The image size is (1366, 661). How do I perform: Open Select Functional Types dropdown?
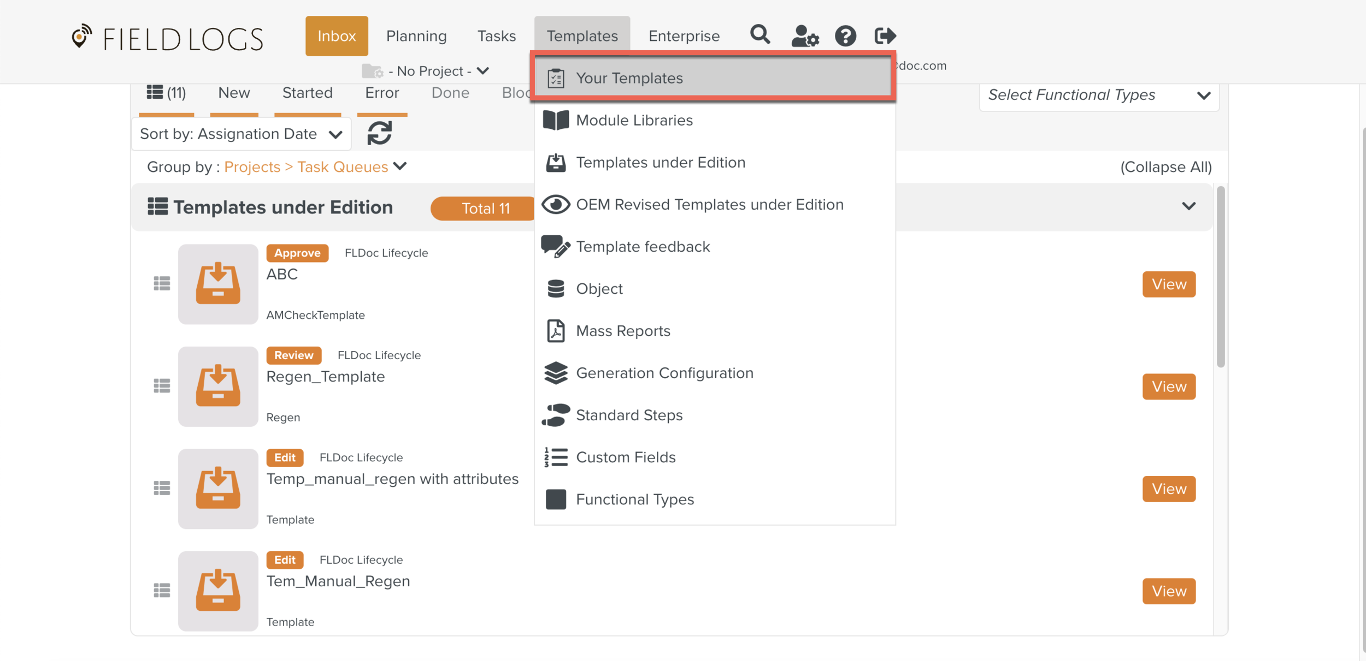(1098, 95)
